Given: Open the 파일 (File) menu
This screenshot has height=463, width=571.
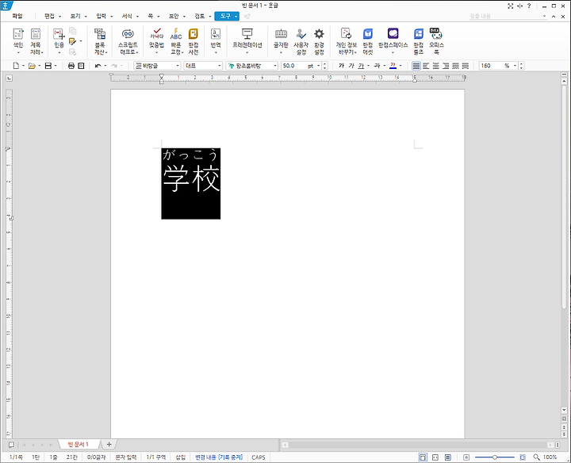Looking at the screenshot, I should click(x=17, y=17).
